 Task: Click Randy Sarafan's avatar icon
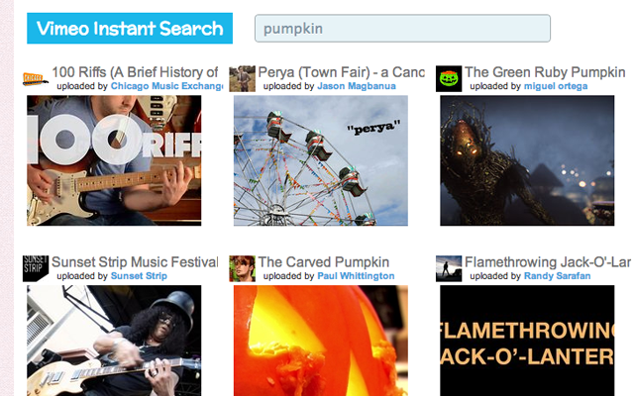449,268
